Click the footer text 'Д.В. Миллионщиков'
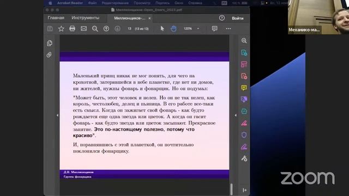This screenshot has width=349, height=196. pos(79,172)
